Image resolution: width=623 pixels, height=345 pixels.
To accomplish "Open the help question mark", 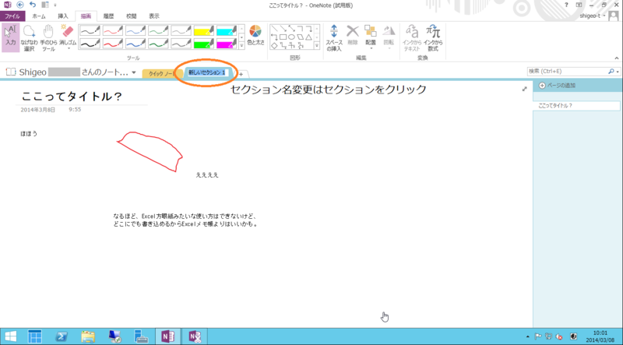I will coord(566,5).
